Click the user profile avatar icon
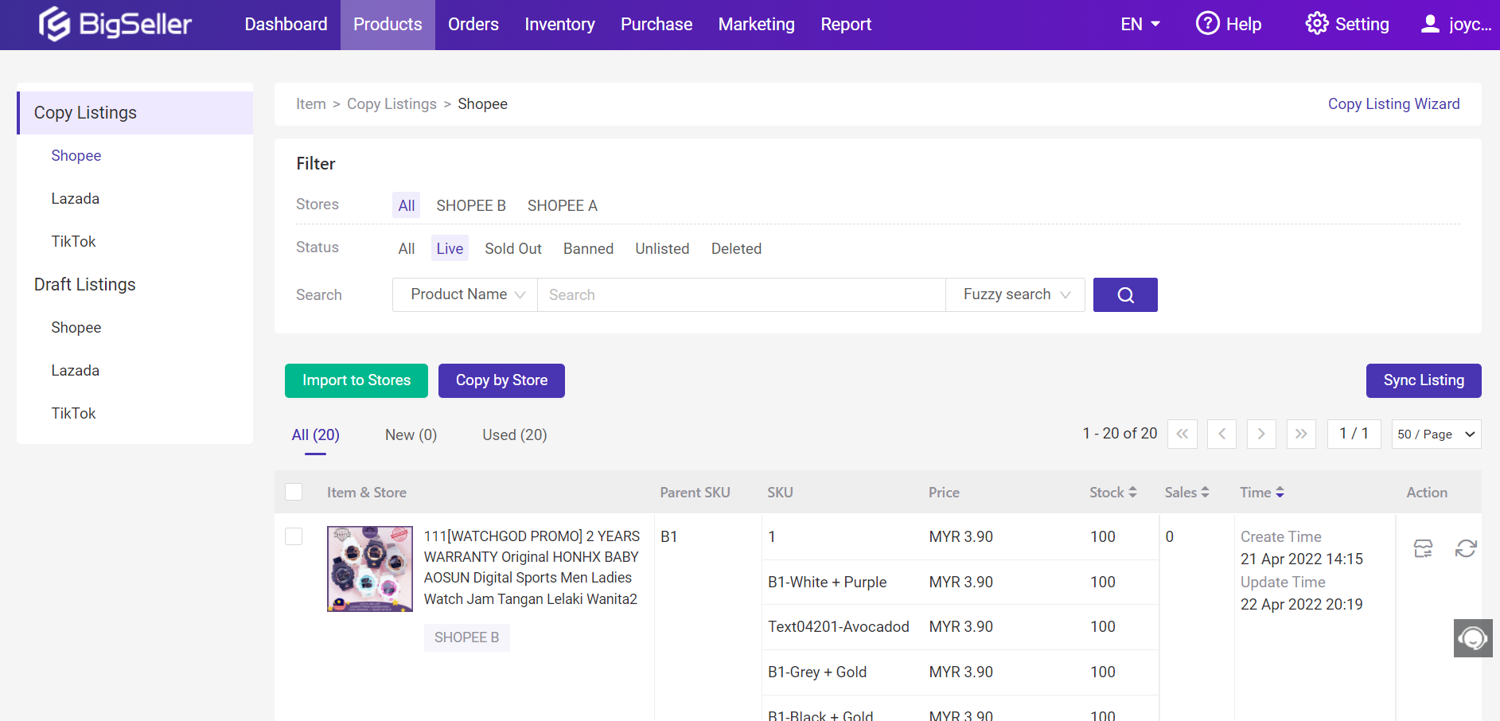Viewport: 1500px width, 721px height. point(1430,24)
